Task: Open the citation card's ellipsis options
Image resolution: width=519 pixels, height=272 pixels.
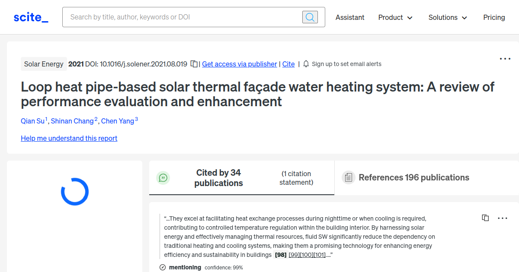Action: tap(503, 218)
